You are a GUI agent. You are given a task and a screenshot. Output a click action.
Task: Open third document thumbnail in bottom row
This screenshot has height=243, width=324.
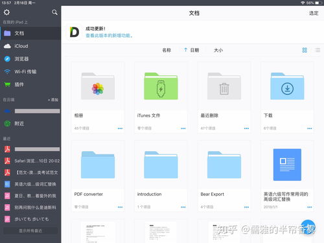[x=224, y=233]
